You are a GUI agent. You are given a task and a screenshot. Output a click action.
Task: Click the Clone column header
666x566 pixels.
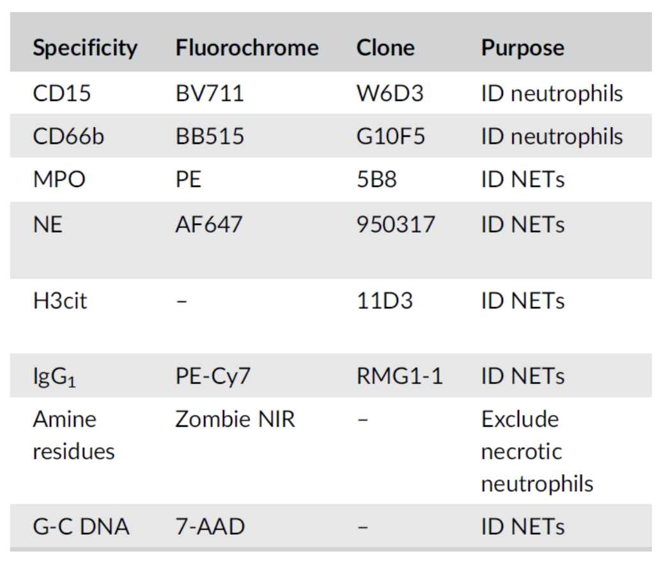[x=385, y=48]
